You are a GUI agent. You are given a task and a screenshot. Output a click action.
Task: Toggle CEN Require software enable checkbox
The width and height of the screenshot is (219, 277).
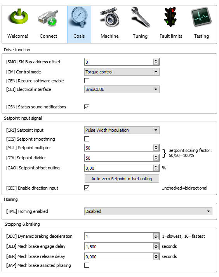(x=87, y=80)
